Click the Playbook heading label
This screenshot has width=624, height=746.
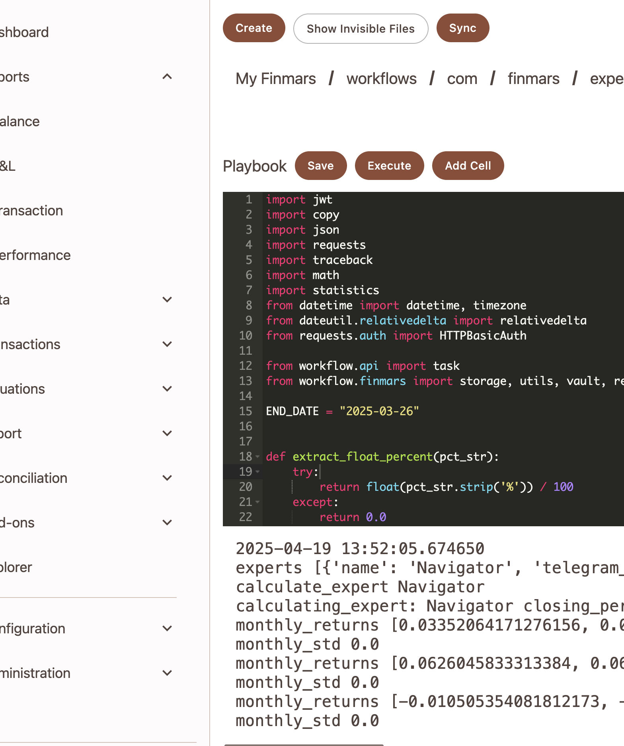[255, 166]
